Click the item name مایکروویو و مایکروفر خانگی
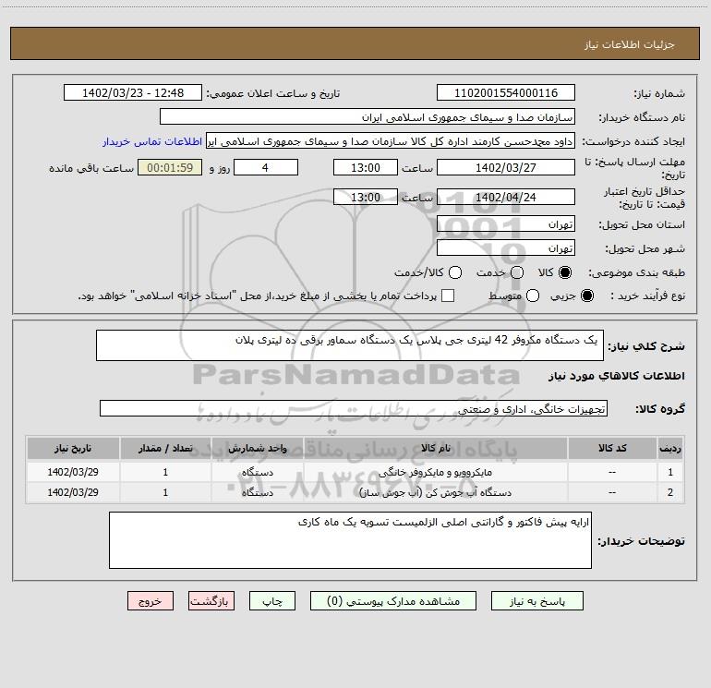 (435, 472)
